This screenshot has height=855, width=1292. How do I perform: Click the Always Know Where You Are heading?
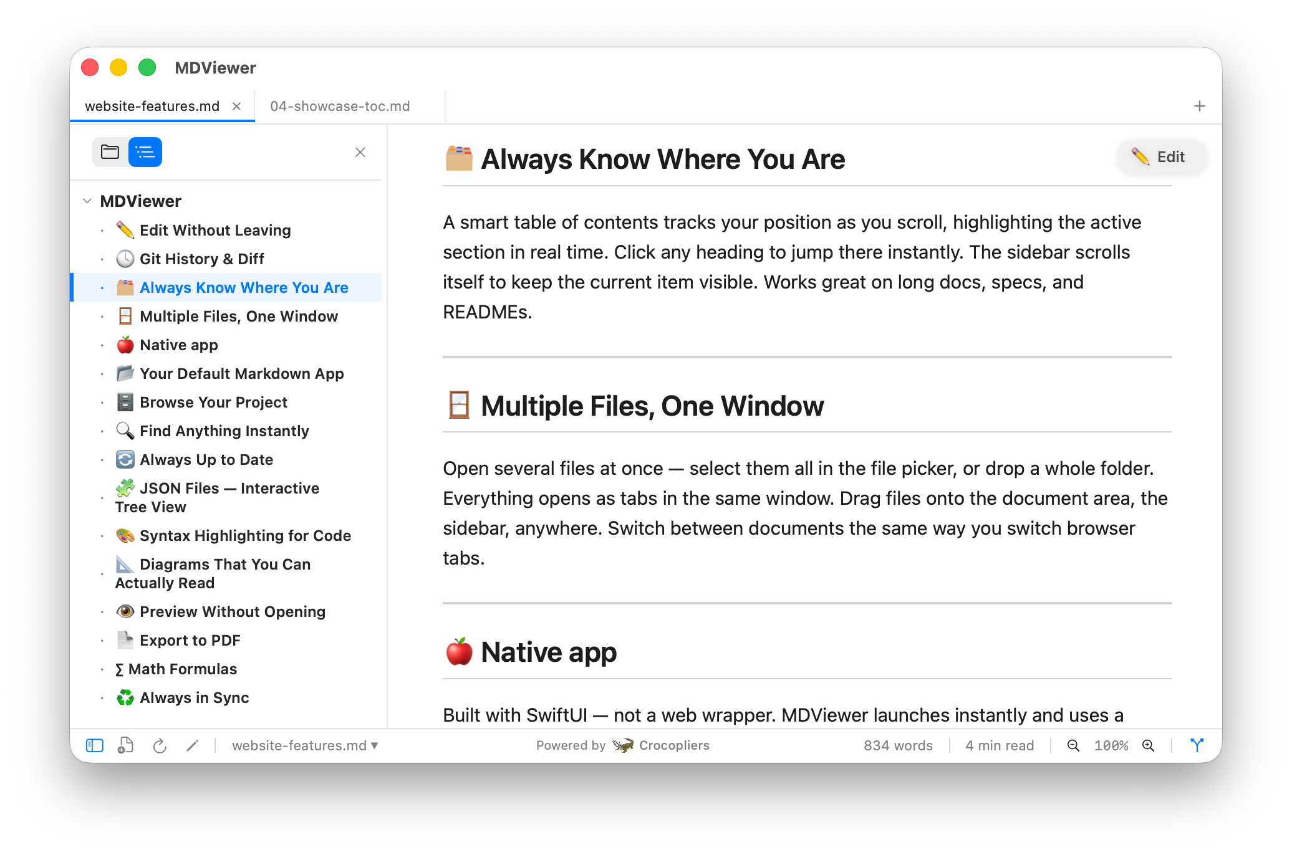click(x=645, y=159)
